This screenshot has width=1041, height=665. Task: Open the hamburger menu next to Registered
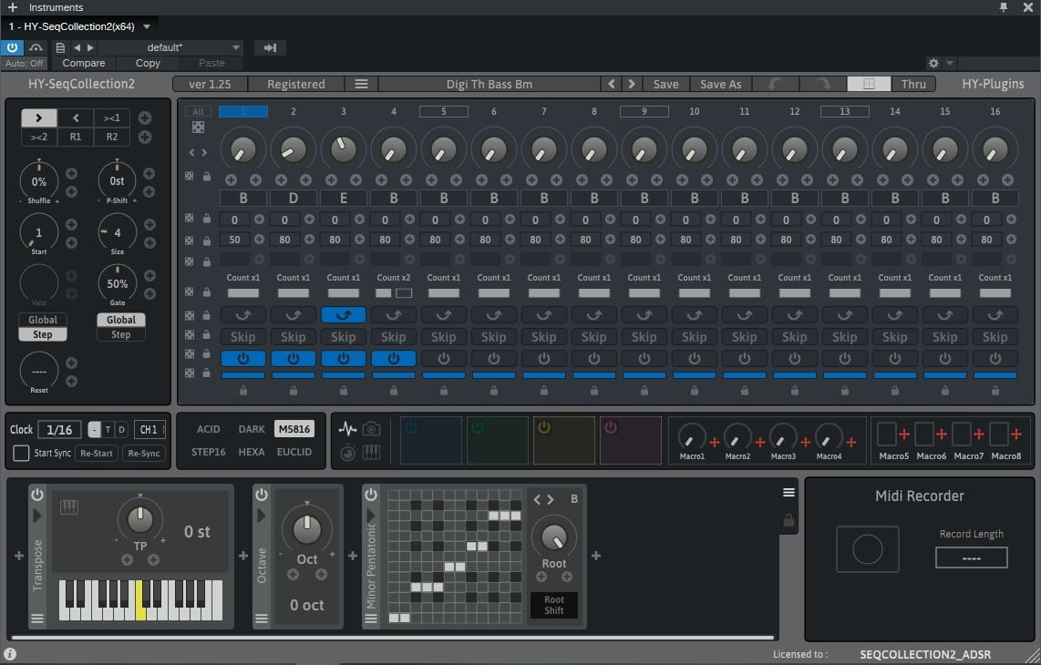[361, 85]
